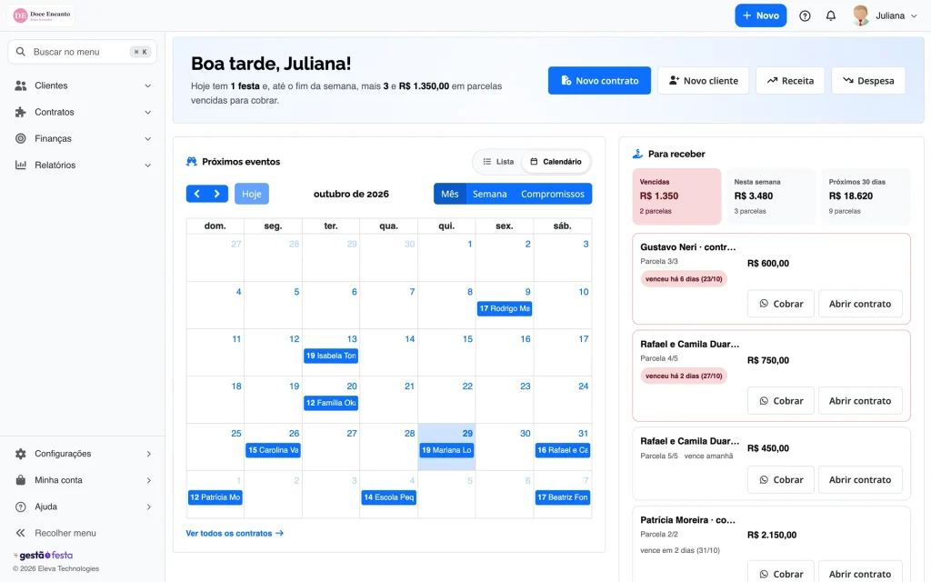Expand the Clientes menu chevron
Image resolution: width=931 pixels, height=582 pixels.
pyautogui.click(x=148, y=85)
